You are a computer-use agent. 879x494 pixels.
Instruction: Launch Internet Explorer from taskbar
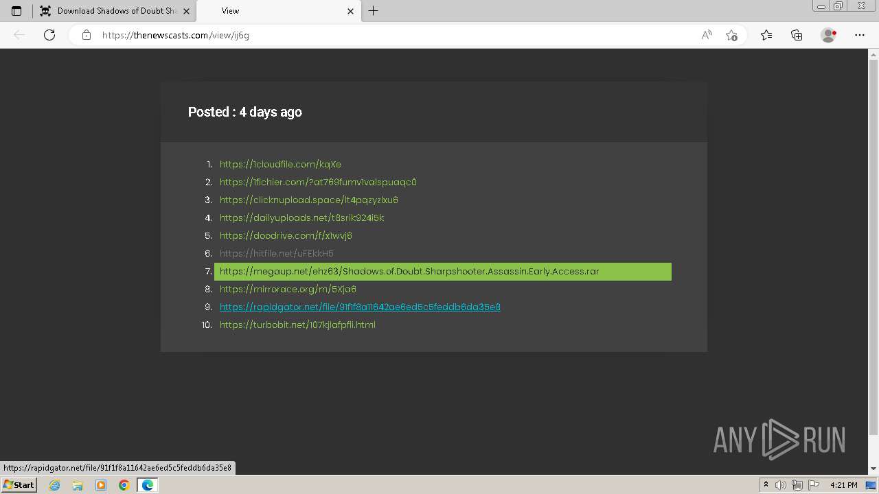[55, 485]
